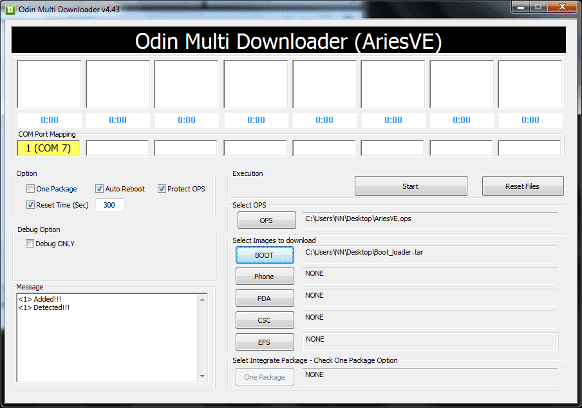The width and height of the screenshot is (582, 408).
Task: Click the Boot_loader.tar path field
Action: 430,255
